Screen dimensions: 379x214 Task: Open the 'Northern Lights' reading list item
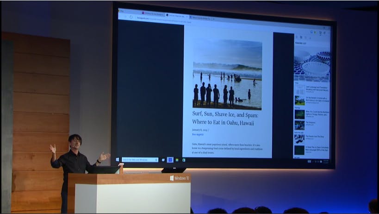(312, 114)
